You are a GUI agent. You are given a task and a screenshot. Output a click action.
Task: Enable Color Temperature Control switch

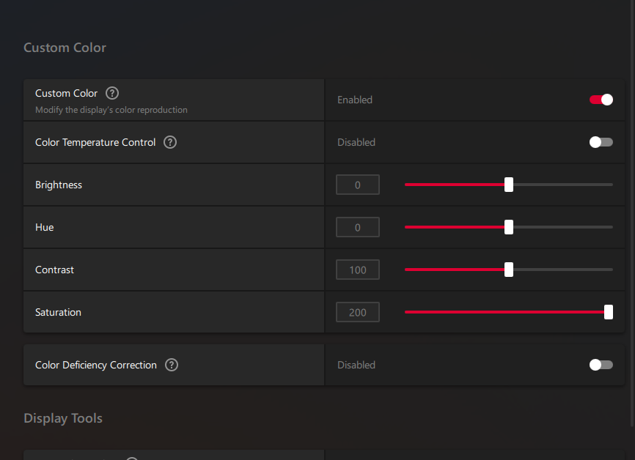point(601,142)
